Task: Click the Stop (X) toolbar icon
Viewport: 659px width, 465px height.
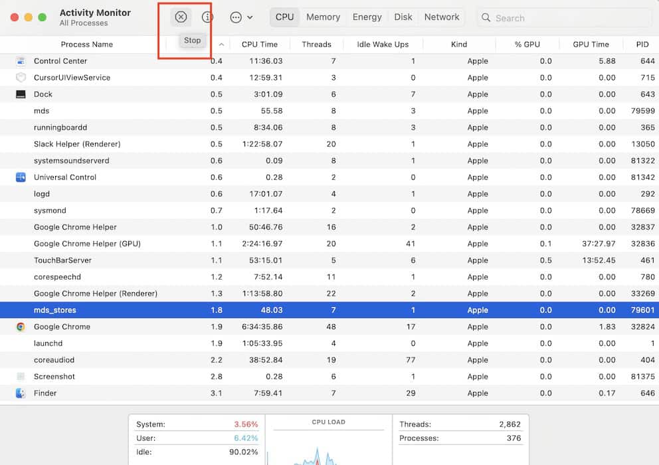Action: 181,17
